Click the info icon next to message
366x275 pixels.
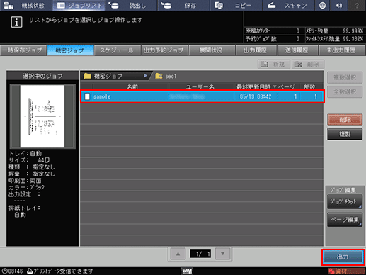pyautogui.click(x=16, y=22)
